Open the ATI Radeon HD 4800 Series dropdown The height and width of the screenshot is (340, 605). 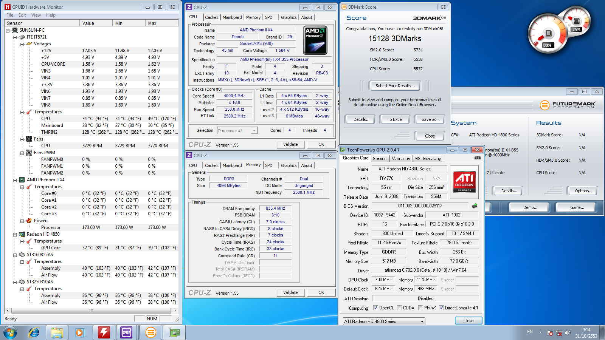tap(384, 321)
